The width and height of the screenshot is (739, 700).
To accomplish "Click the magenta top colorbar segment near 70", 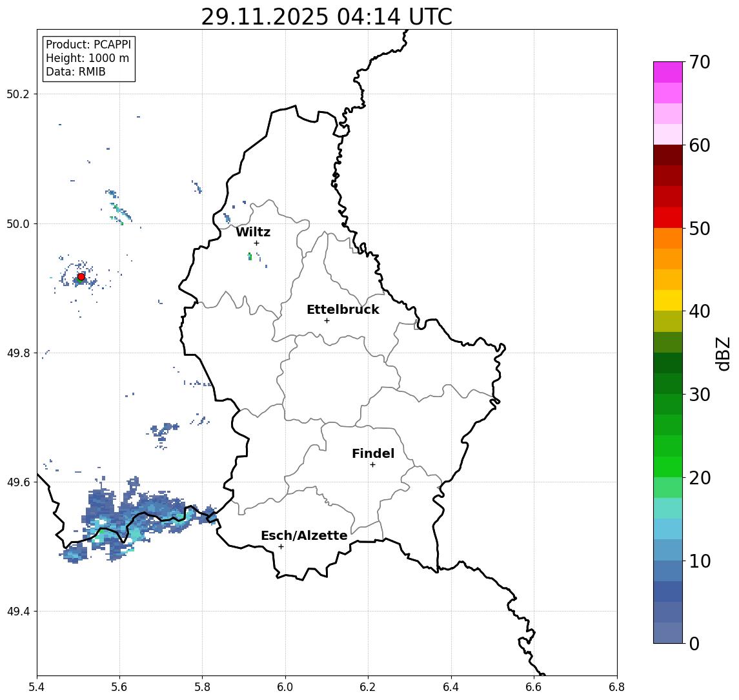I will (668, 72).
